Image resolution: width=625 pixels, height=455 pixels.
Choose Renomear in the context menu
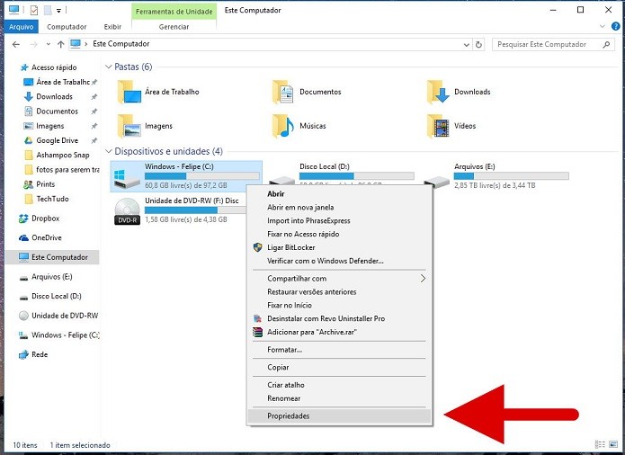[x=339, y=398]
